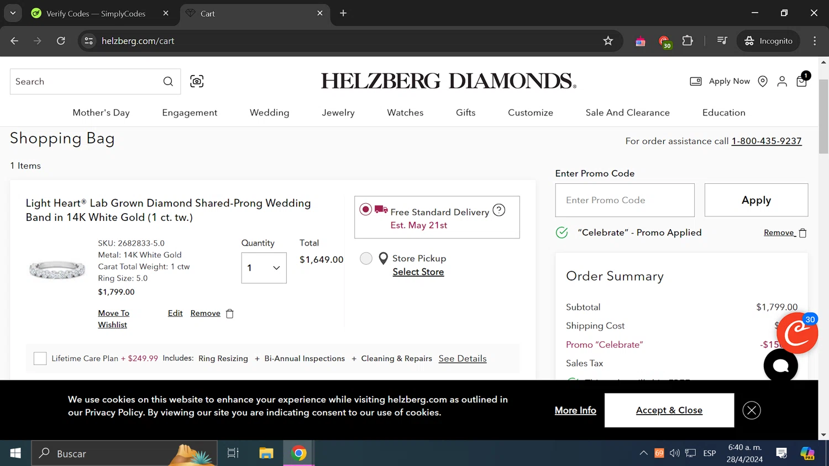This screenshot has width=829, height=466.
Task: Click the search magnifier icon
Action: [168, 82]
